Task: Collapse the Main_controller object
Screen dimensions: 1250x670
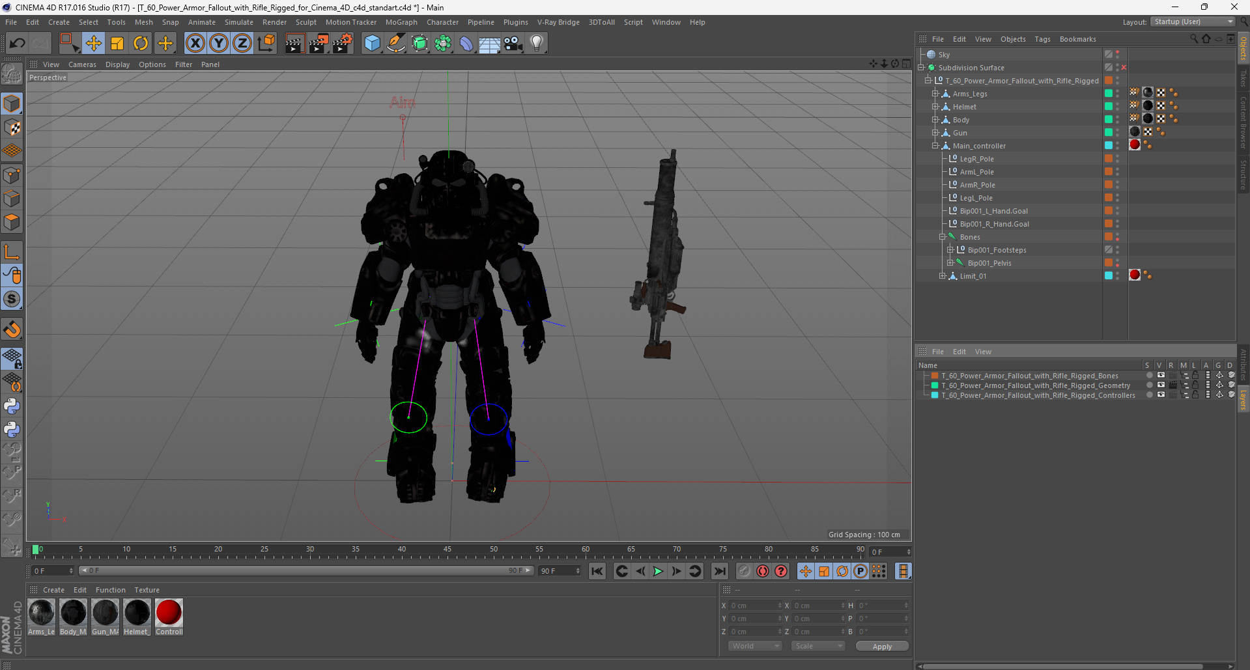Action: point(935,146)
